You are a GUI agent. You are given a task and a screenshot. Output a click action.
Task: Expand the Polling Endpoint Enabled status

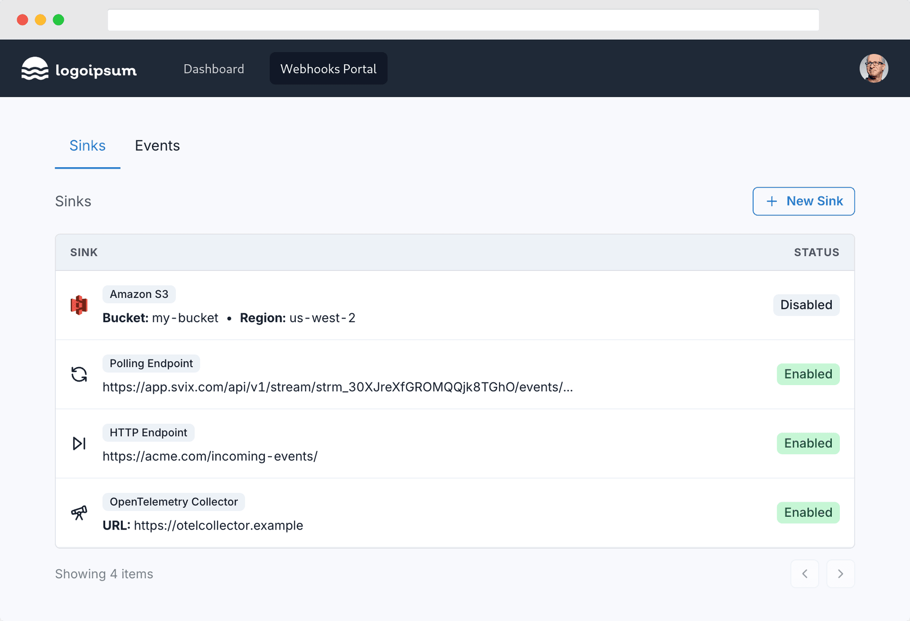[808, 374]
